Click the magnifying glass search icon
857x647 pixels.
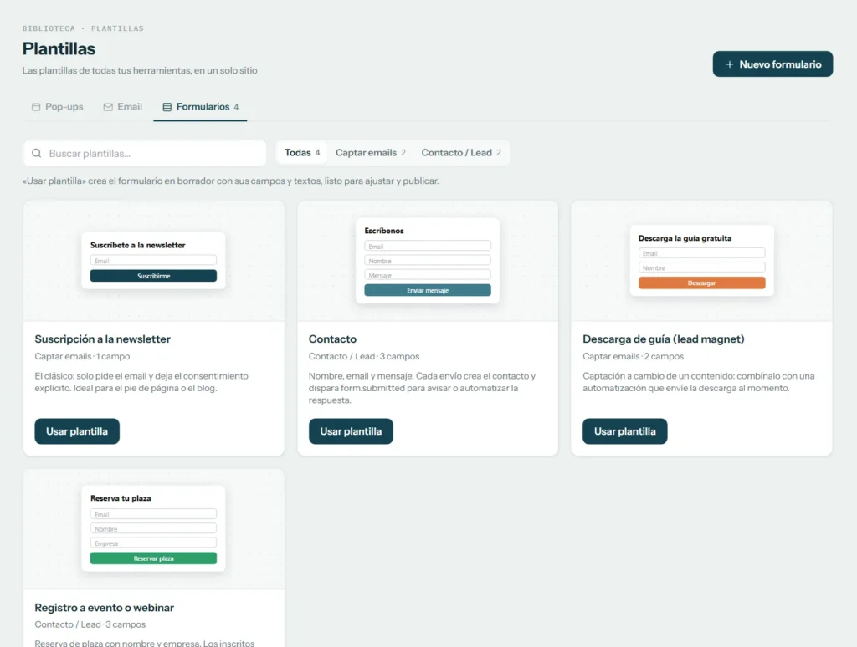pyautogui.click(x=37, y=154)
